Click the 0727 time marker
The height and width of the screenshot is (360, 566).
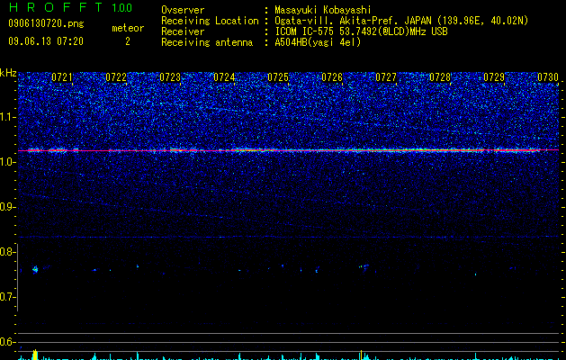coord(386,77)
